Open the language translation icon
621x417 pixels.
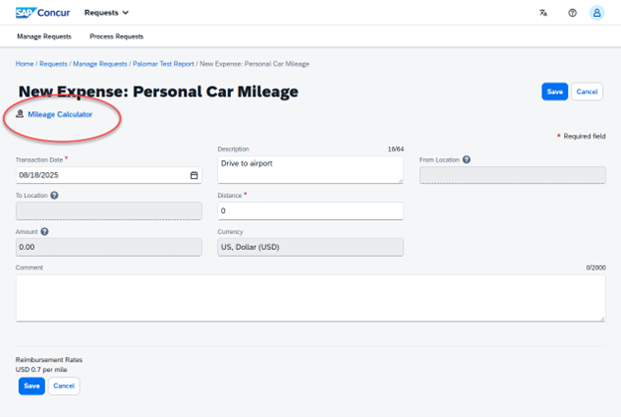click(x=543, y=13)
